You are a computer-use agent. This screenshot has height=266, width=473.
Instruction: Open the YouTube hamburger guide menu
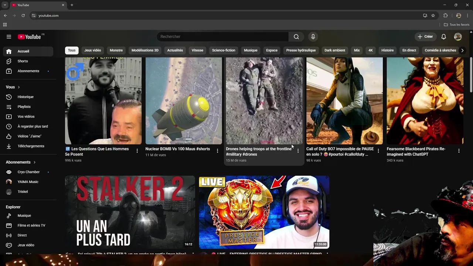[x=9, y=37]
